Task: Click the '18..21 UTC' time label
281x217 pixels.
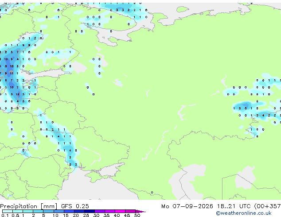Action: 234,206
